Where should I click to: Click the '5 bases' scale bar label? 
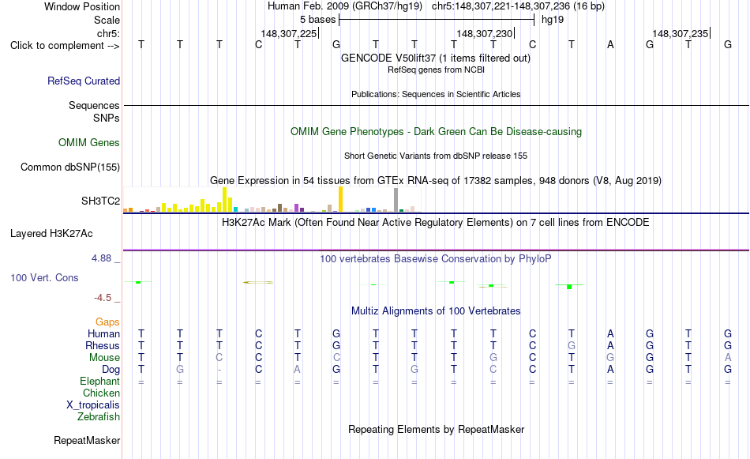click(317, 20)
